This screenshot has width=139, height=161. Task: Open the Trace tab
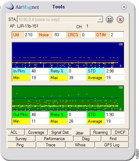click(x=51, y=145)
